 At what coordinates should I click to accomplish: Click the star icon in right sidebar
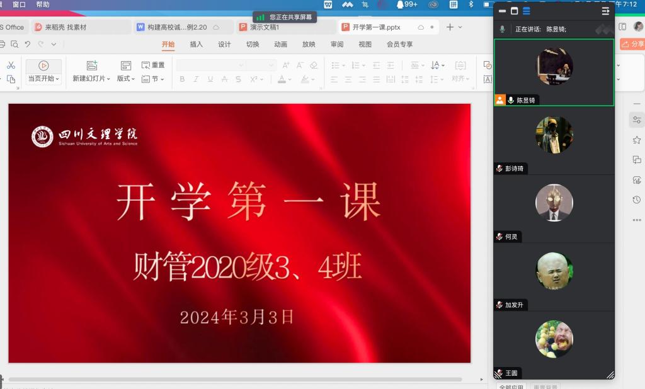637,140
